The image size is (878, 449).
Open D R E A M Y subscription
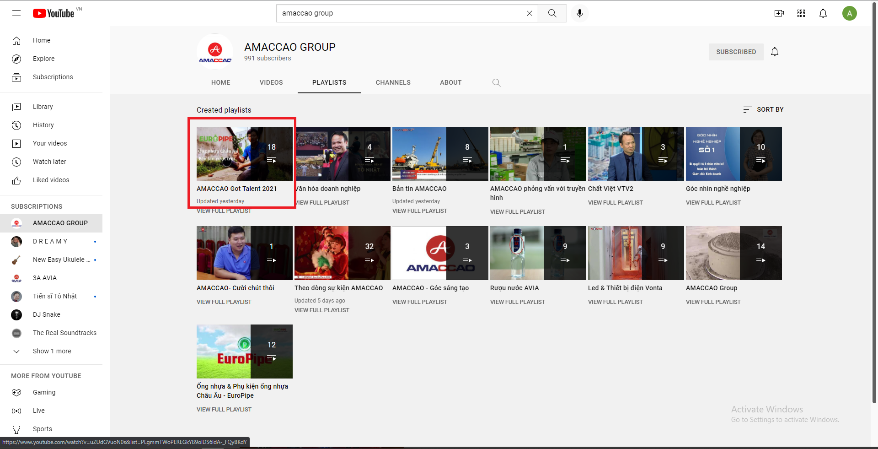coord(51,241)
